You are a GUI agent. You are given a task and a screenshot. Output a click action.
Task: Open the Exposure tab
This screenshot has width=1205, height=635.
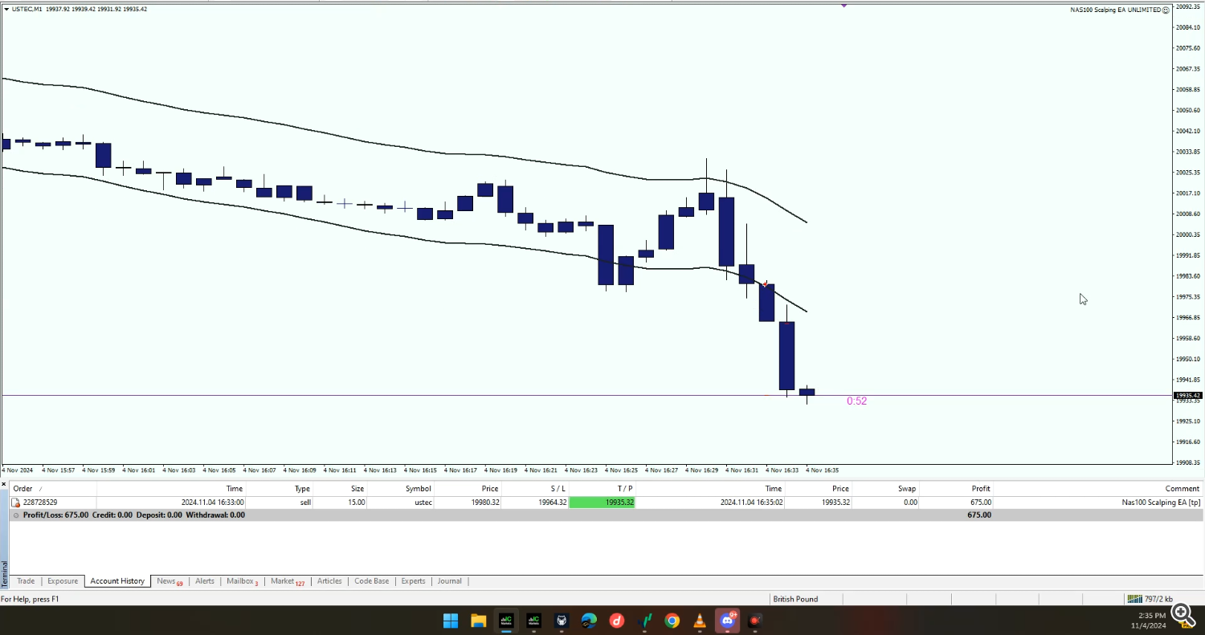(63, 581)
